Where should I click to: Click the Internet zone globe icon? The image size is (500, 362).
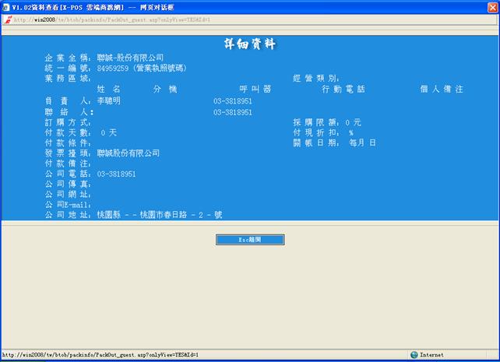414,355
